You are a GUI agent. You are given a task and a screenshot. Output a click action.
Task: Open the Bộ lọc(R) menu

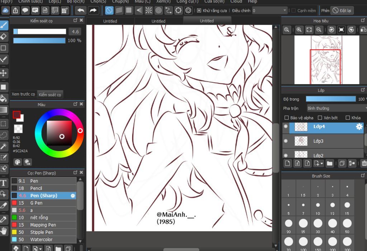coord(76,1)
